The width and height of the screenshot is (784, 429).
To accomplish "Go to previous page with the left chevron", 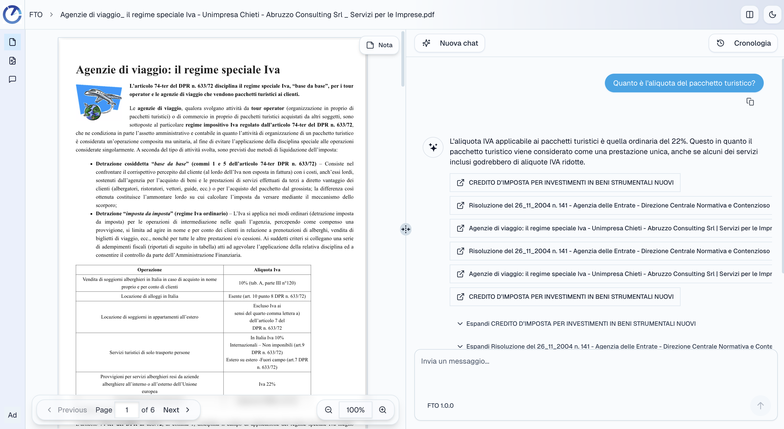I will 50,410.
